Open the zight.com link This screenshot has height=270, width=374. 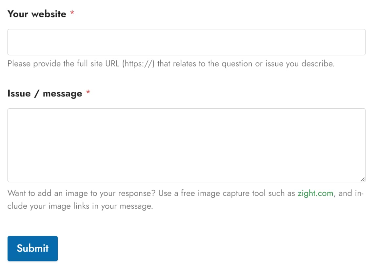click(315, 193)
